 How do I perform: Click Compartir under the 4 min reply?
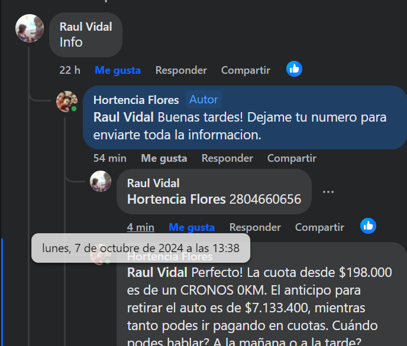pyautogui.click(x=319, y=227)
